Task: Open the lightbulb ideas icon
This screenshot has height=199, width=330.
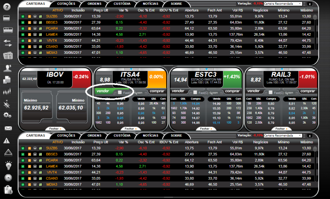Action: point(8,165)
